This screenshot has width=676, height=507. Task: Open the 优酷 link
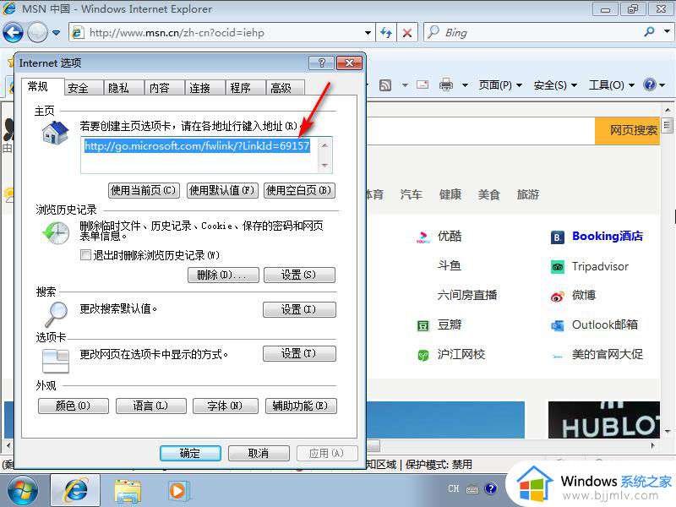click(x=450, y=236)
